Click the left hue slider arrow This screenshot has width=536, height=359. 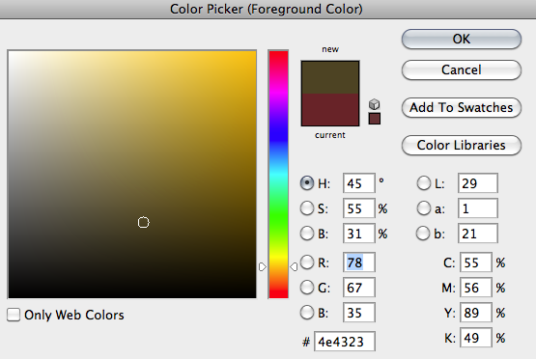[262, 266]
